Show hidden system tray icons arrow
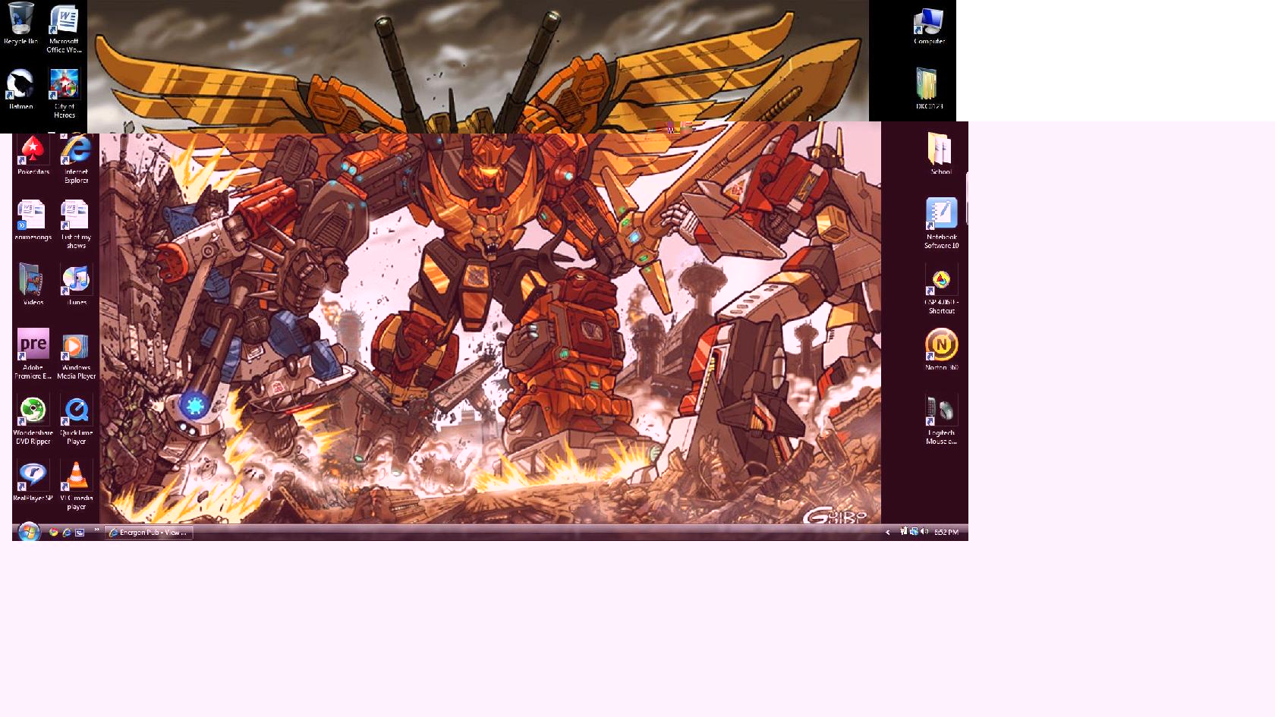This screenshot has width=1275, height=717. (887, 533)
